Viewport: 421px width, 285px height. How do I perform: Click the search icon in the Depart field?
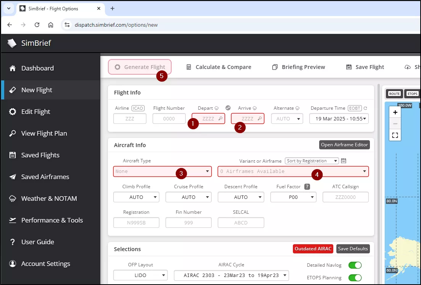(220, 118)
